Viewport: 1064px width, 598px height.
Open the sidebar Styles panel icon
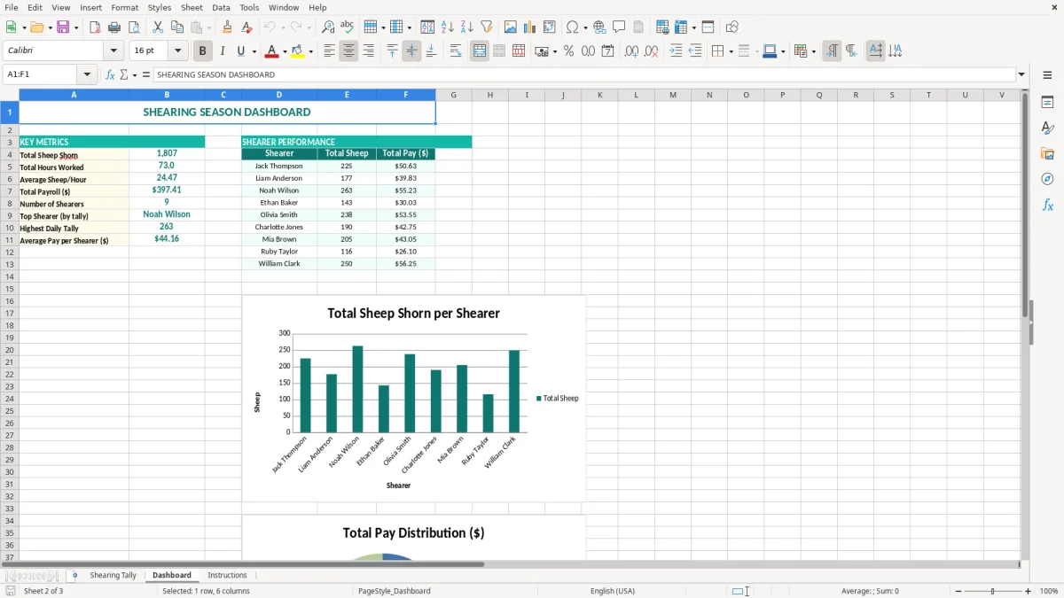click(1047, 128)
